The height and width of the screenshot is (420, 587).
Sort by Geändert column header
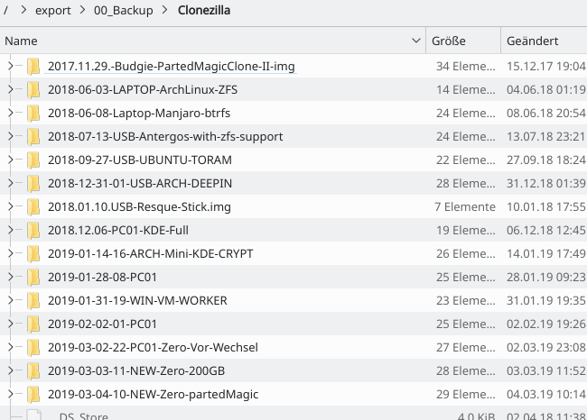click(532, 41)
